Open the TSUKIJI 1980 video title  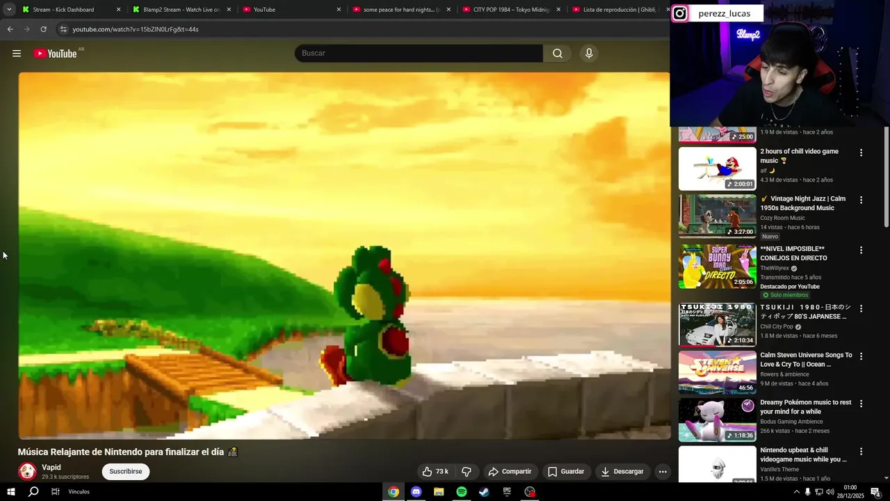pyautogui.click(x=805, y=312)
